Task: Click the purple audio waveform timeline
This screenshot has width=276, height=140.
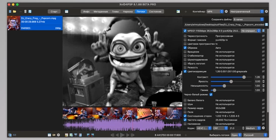Action: (122, 125)
